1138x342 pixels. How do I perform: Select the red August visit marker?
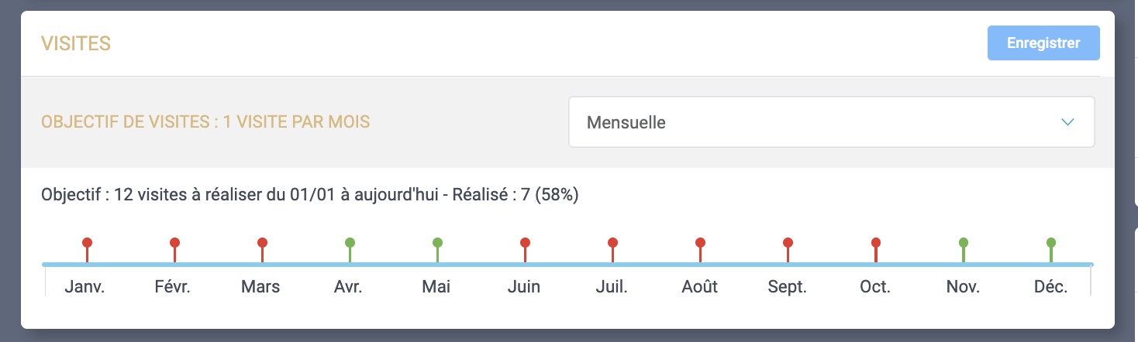click(701, 243)
